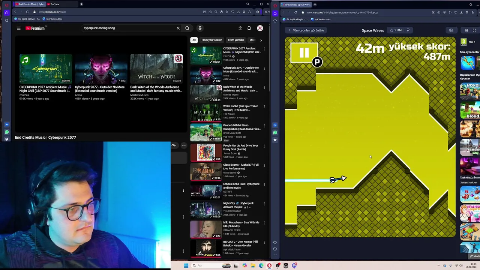Open the Windows Start menu

186,265
